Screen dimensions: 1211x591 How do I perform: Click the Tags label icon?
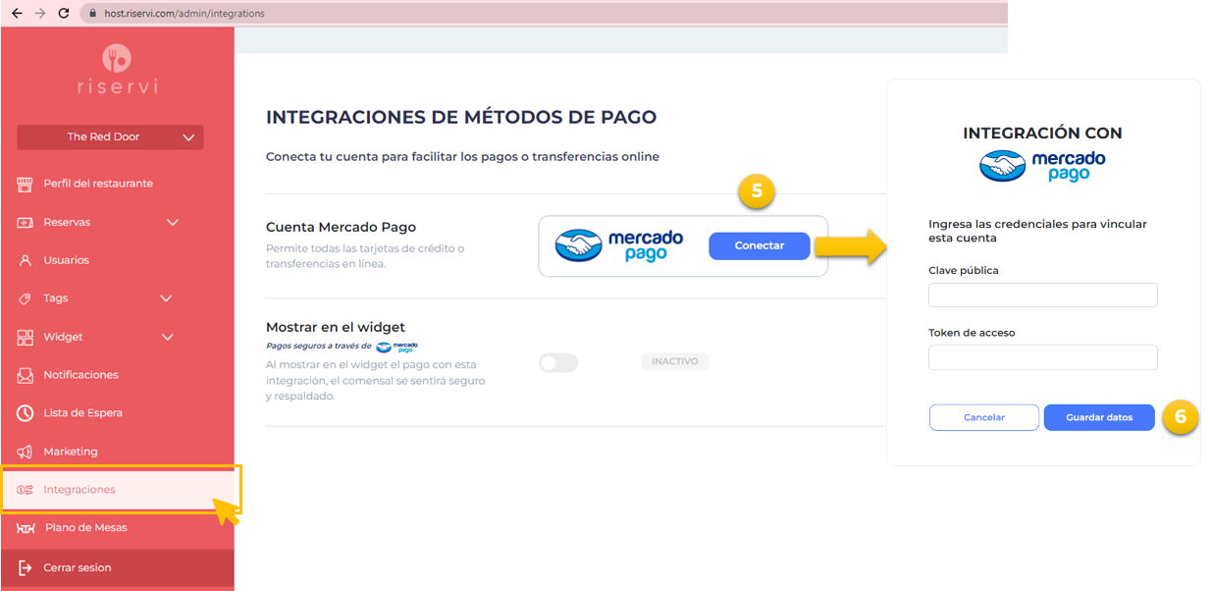point(25,298)
